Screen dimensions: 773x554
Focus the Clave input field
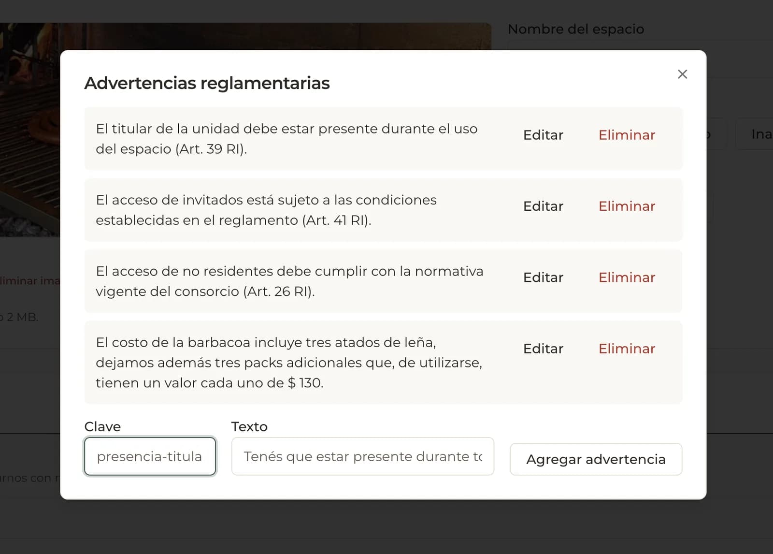coord(150,456)
